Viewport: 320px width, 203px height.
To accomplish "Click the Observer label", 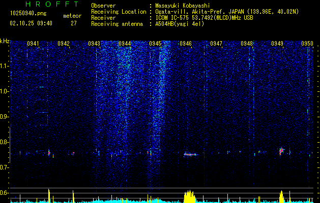I will (103, 6).
